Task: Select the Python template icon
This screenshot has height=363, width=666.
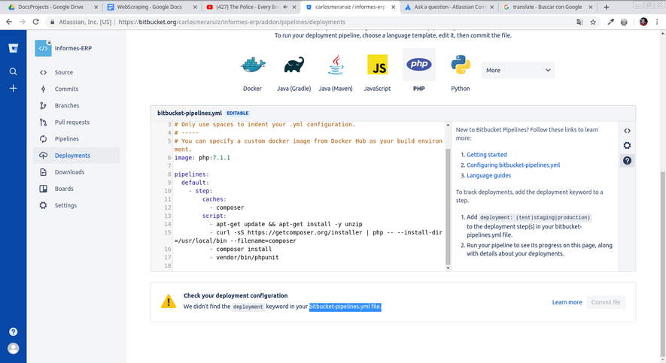Action: point(461,65)
